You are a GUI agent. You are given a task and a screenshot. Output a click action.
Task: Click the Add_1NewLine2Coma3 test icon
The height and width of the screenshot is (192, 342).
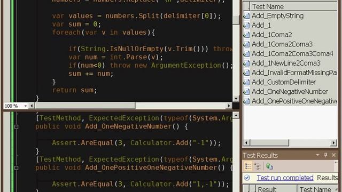[247, 63]
